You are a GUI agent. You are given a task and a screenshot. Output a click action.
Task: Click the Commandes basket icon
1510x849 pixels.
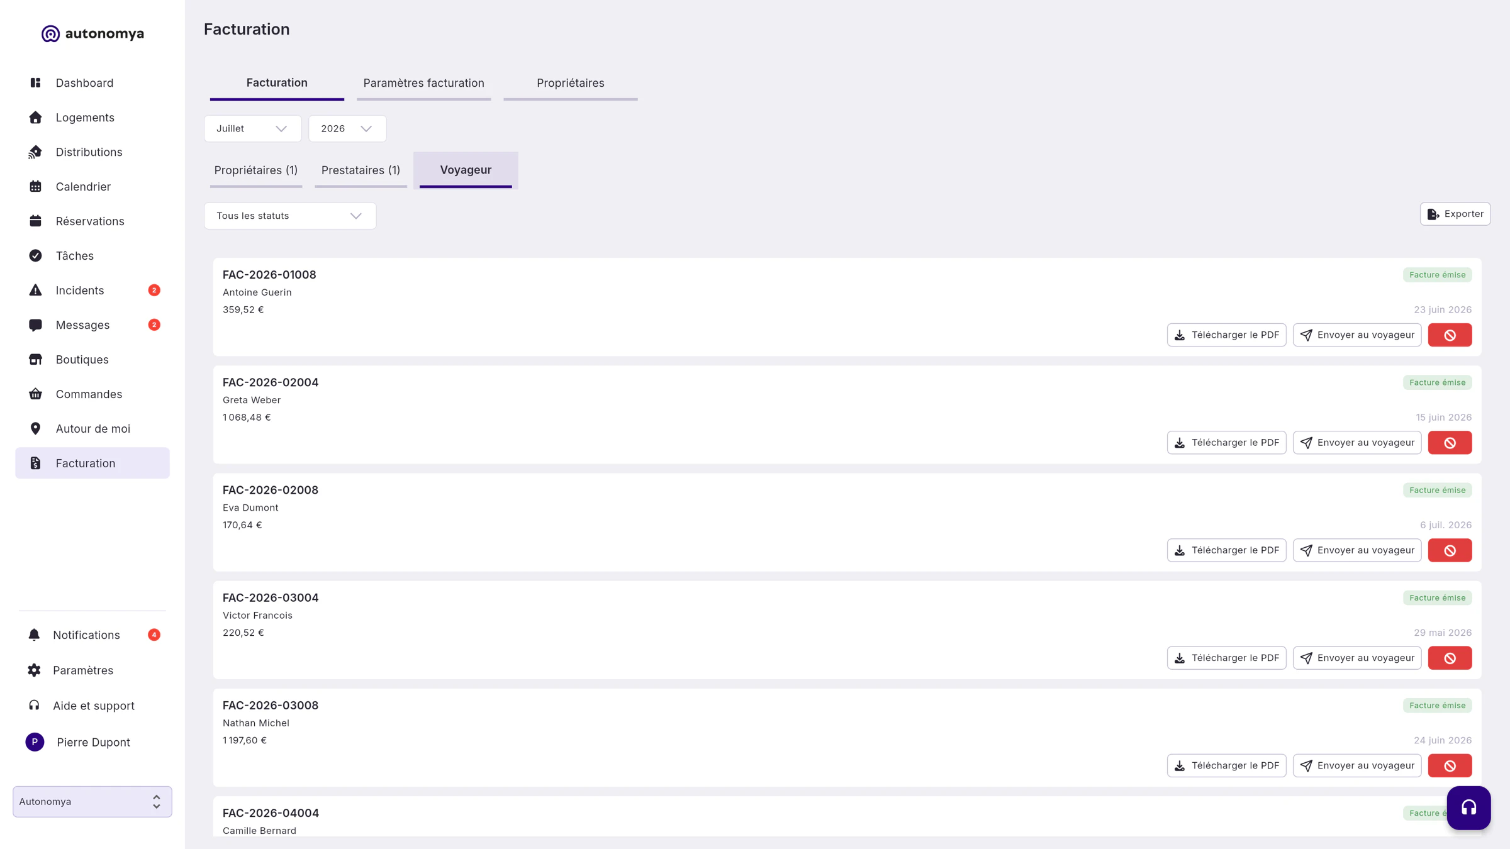click(x=35, y=394)
